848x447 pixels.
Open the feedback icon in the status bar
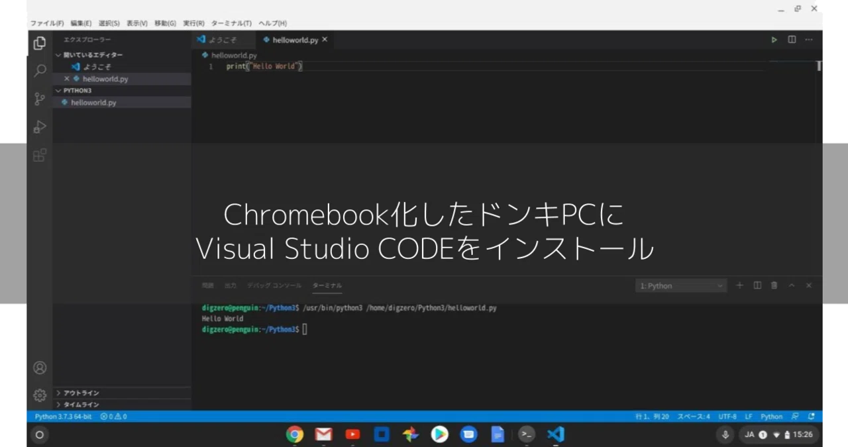[x=795, y=417]
